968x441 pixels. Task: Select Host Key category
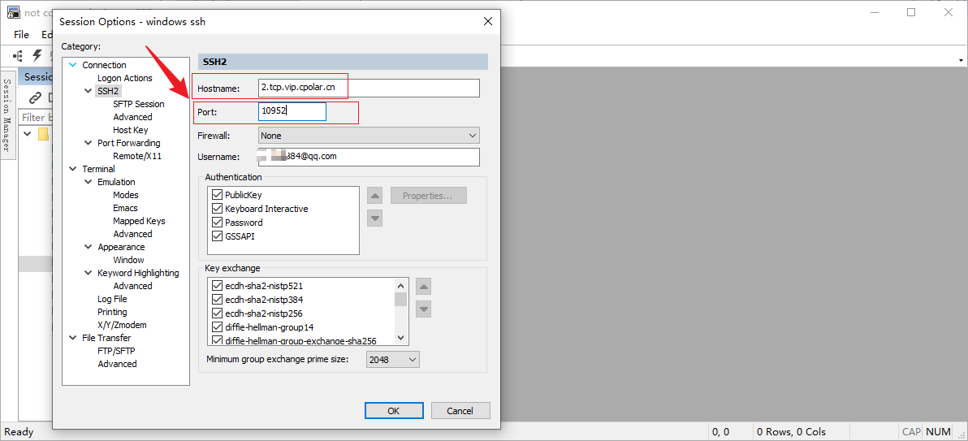point(130,130)
